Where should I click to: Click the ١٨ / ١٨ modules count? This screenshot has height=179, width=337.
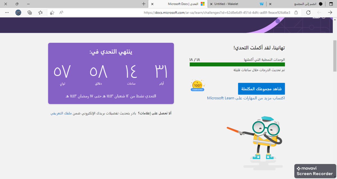(x=195, y=60)
